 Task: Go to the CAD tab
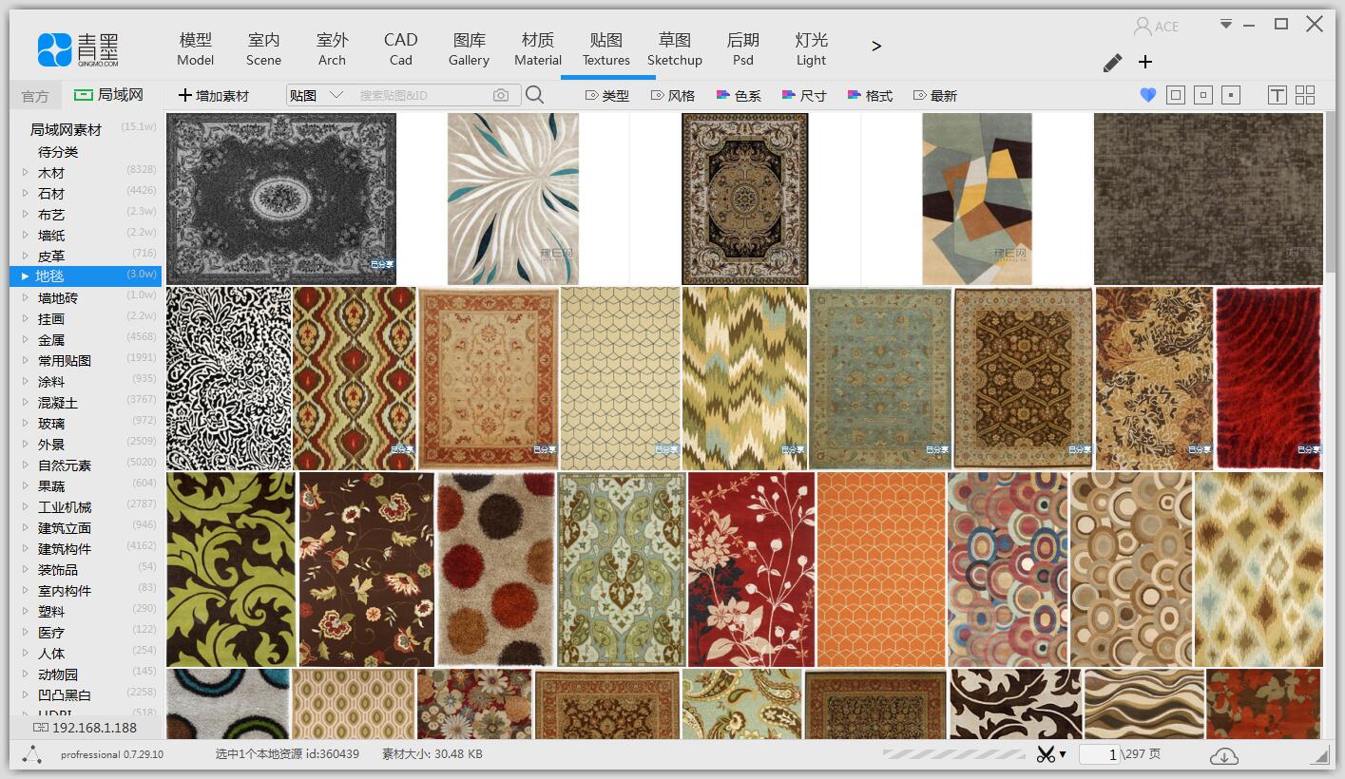click(400, 48)
